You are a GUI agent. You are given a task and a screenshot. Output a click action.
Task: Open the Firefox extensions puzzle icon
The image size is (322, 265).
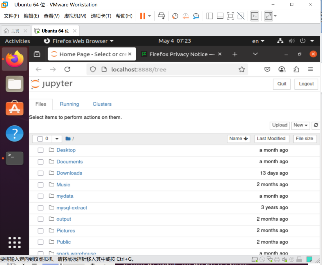coord(296,70)
